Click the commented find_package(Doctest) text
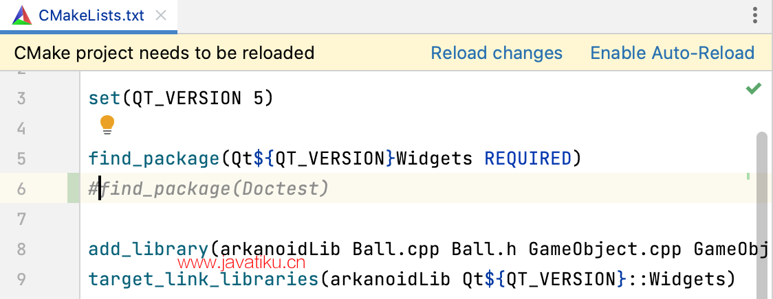773x299 pixels. click(208, 189)
